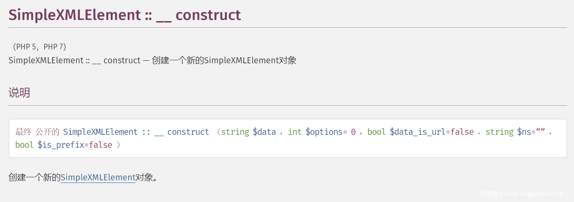Click the page title SimpleXMLElement :: __ construct

[x=125, y=15]
